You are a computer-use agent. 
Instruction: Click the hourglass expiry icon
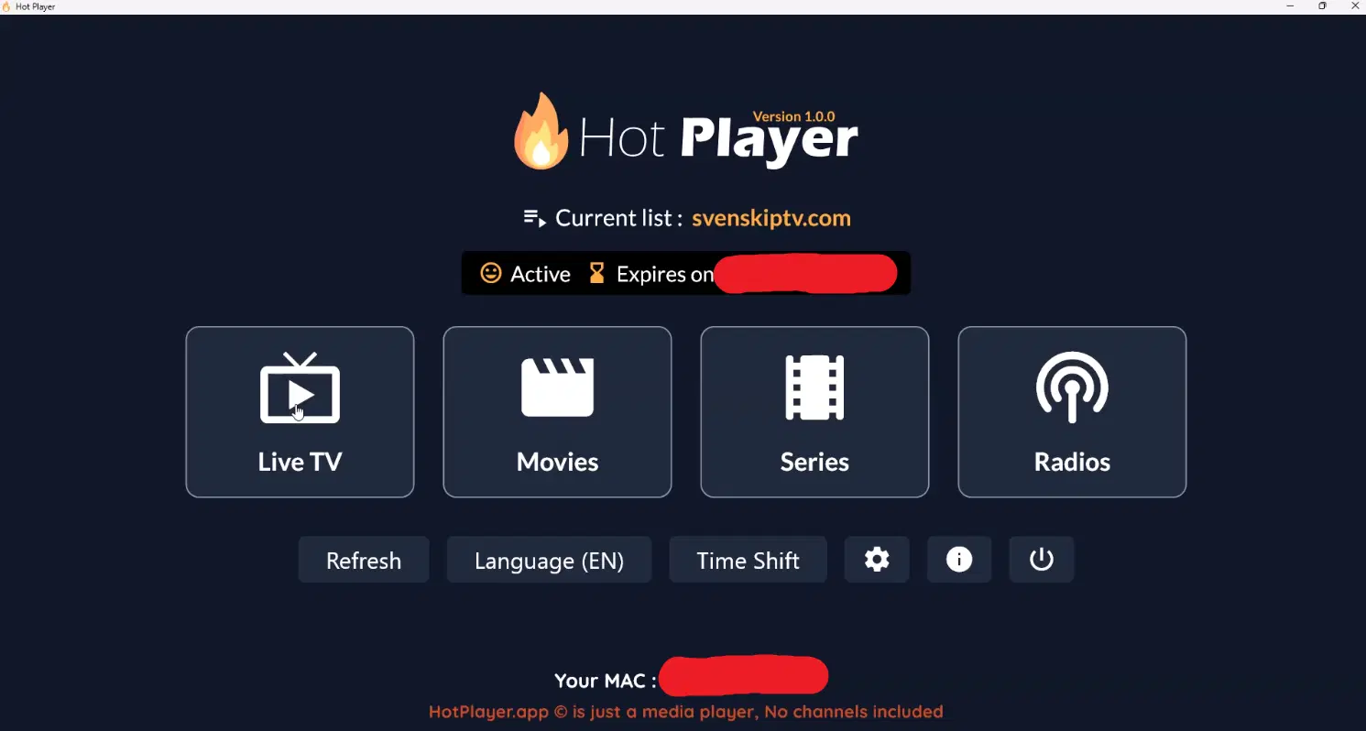click(596, 273)
